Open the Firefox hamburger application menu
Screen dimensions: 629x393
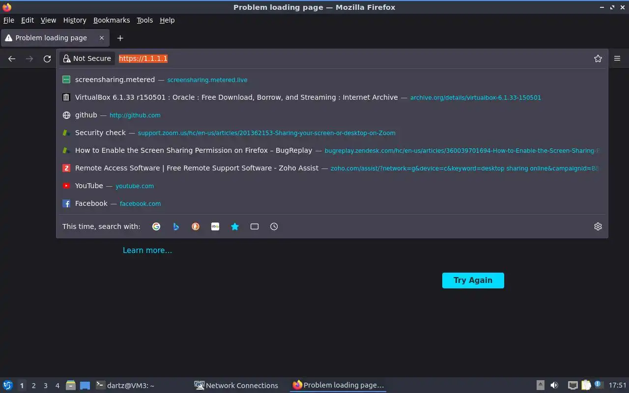[617, 58]
